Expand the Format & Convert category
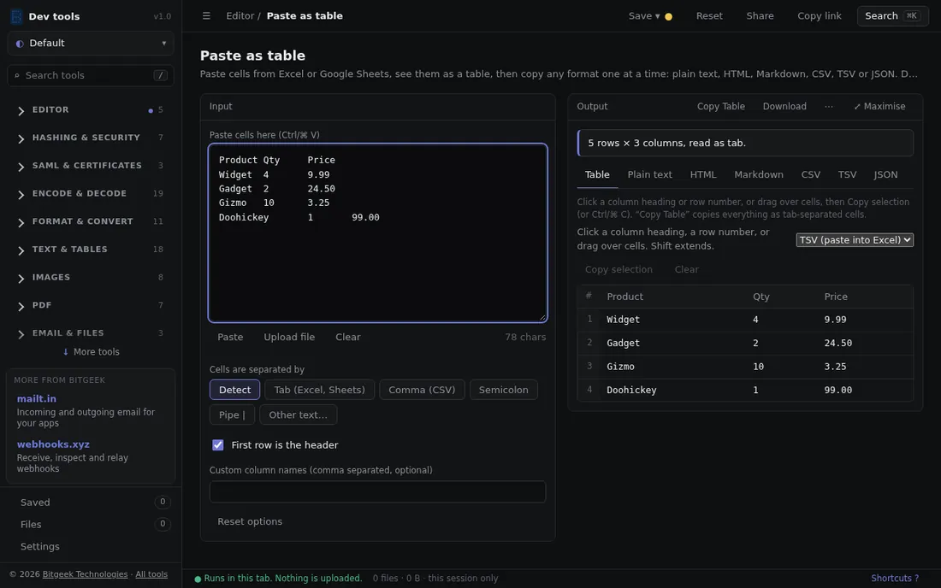 (x=90, y=221)
